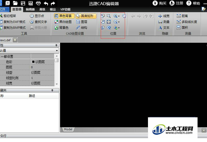The image size is (207, 142).
Task: Open a file with the folder icon
Action: point(15,3)
